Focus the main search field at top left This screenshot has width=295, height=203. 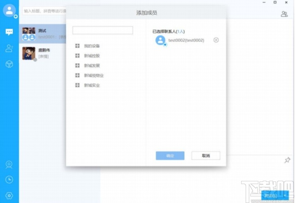(44, 11)
